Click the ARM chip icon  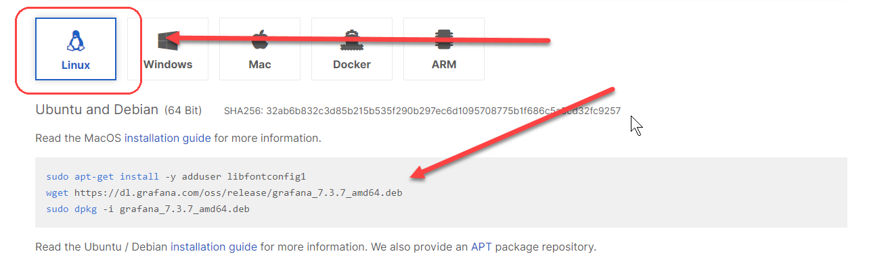[444, 41]
